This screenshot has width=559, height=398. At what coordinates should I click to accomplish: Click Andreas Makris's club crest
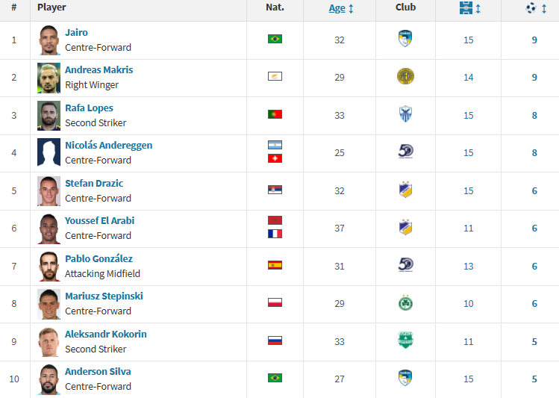405,76
